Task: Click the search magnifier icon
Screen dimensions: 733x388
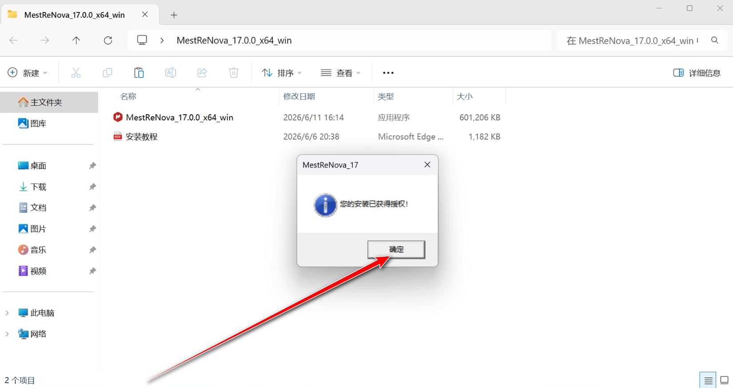Action: pyautogui.click(x=715, y=40)
